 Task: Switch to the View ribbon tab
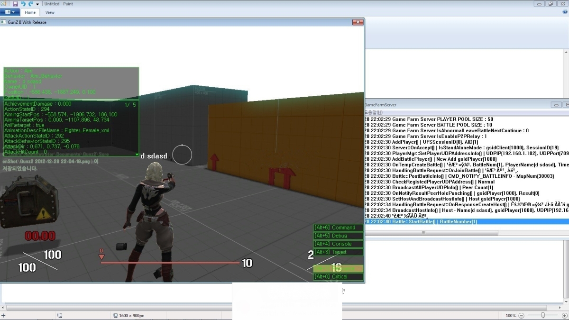50,12
